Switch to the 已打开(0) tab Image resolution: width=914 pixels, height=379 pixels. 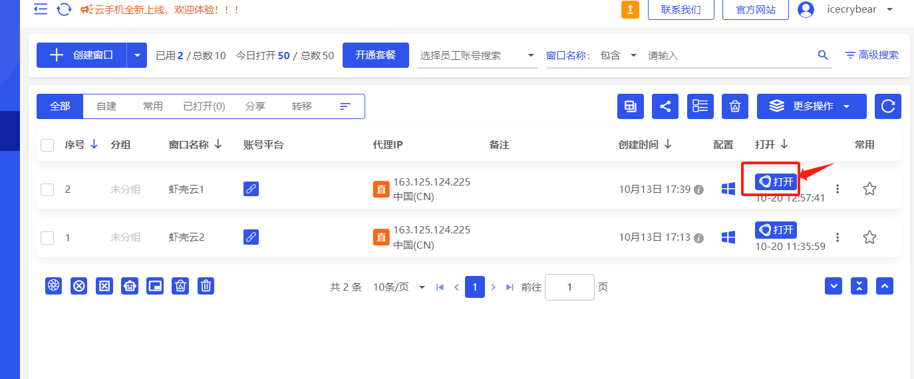click(204, 106)
